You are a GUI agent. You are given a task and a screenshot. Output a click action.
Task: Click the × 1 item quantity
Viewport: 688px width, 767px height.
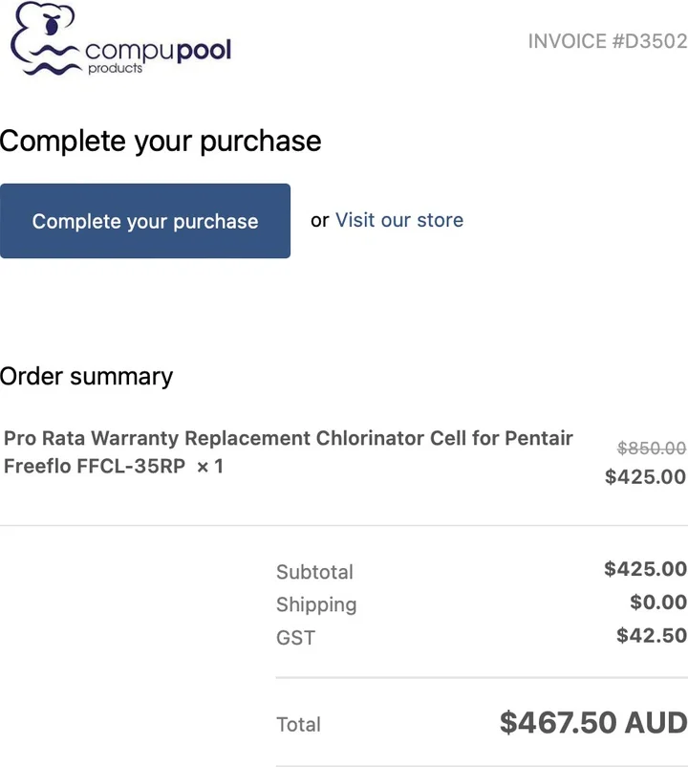click(209, 468)
